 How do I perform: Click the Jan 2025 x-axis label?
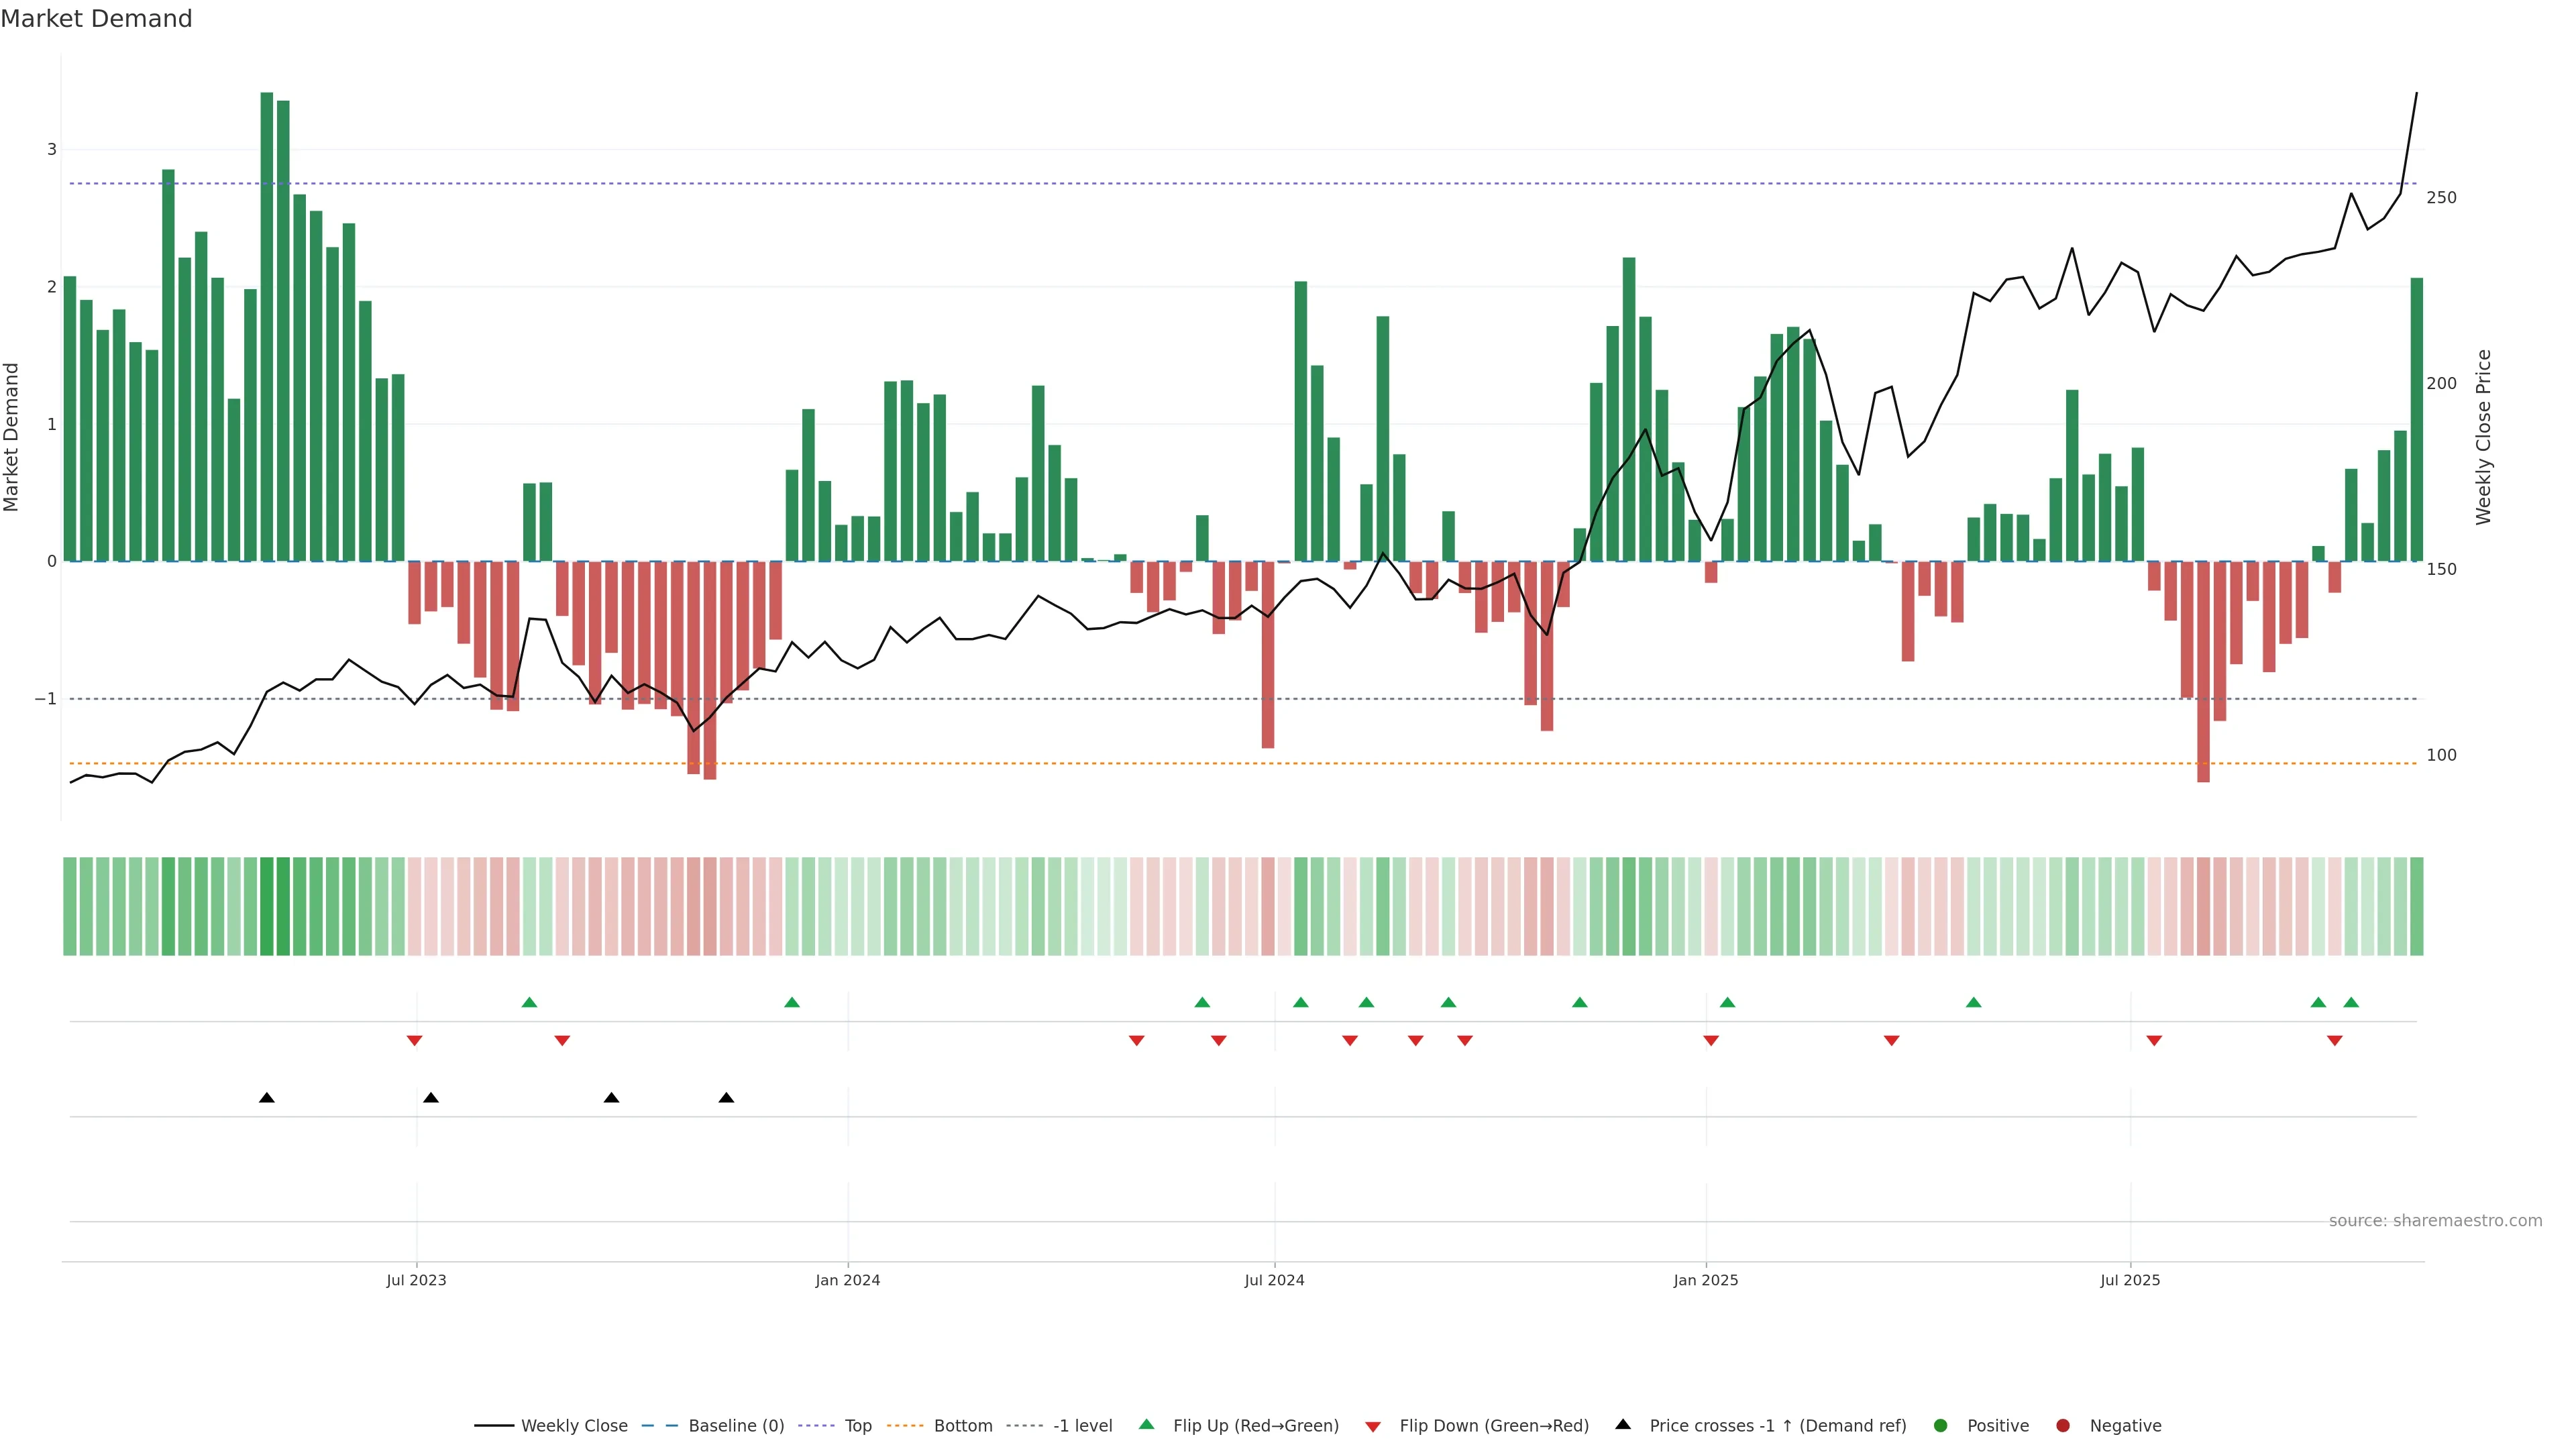(x=1706, y=1281)
